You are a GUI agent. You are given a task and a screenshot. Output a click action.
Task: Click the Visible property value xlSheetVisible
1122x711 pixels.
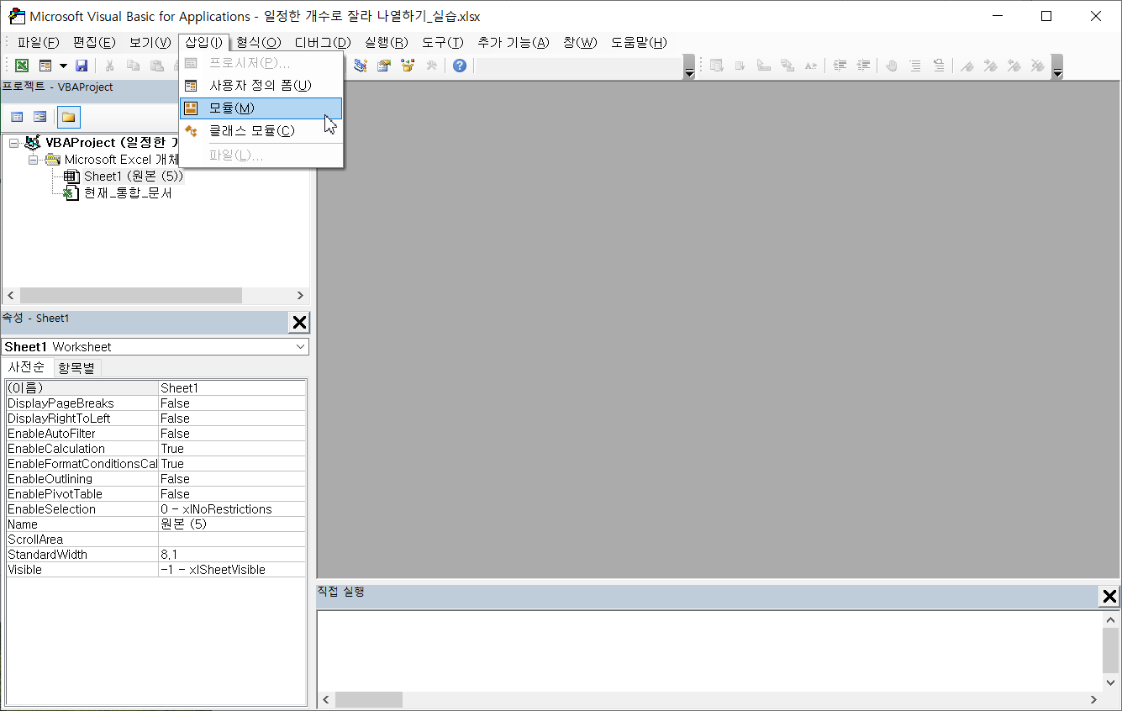pyautogui.click(x=232, y=570)
